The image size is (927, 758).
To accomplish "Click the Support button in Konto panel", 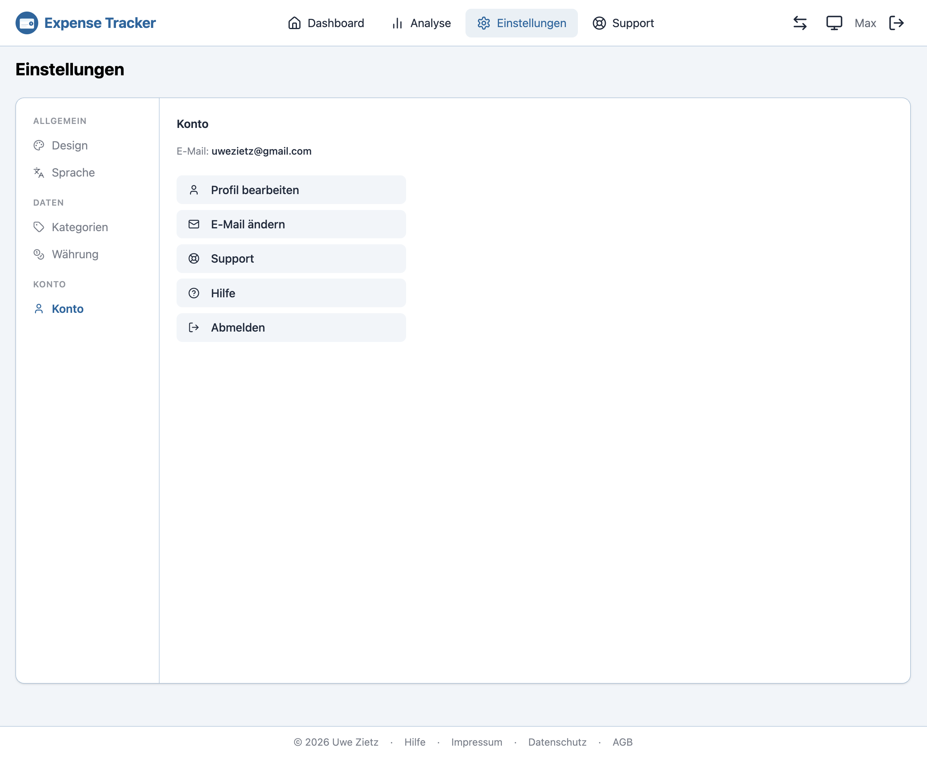I will pos(291,259).
